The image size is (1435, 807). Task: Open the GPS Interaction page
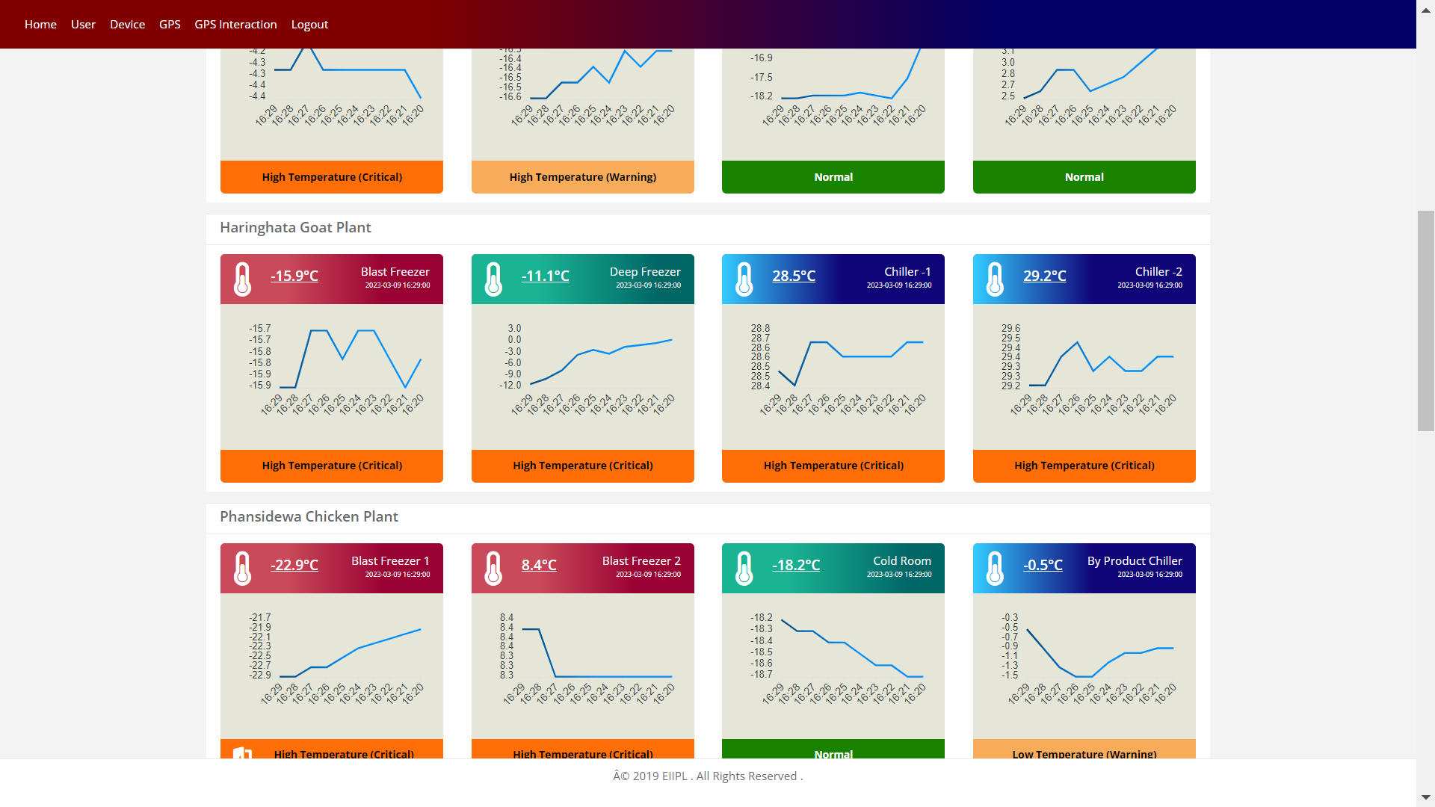tap(235, 24)
